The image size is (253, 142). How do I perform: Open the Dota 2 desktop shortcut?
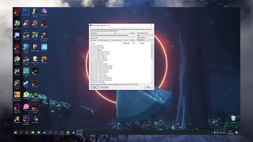pyautogui.click(x=17, y=12)
